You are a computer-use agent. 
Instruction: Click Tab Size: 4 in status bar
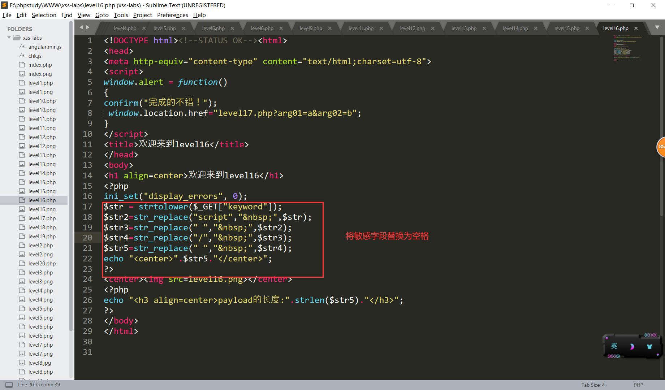pos(593,385)
